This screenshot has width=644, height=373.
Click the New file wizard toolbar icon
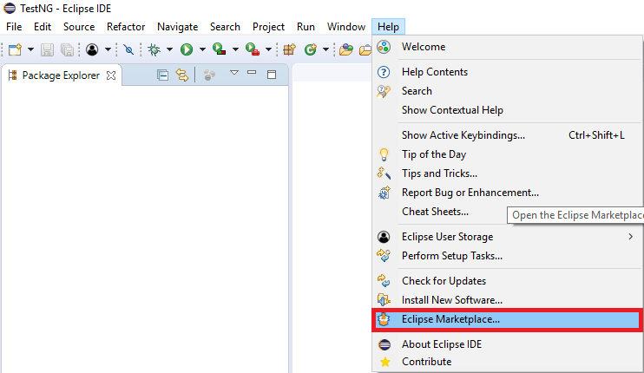[x=16, y=49]
